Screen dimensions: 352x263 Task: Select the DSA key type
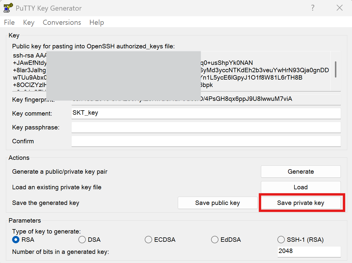[x=89, y=240]
